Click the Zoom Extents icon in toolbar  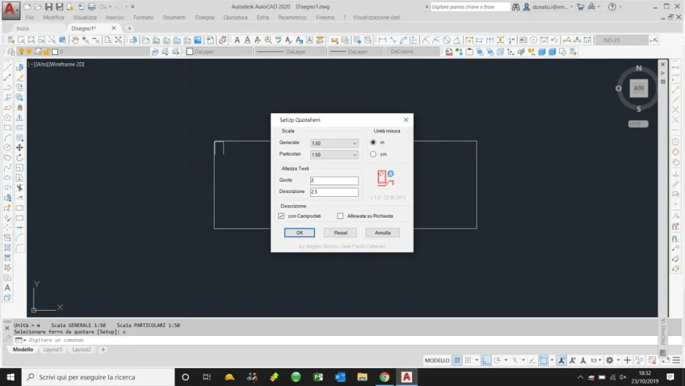coord(119,40)
